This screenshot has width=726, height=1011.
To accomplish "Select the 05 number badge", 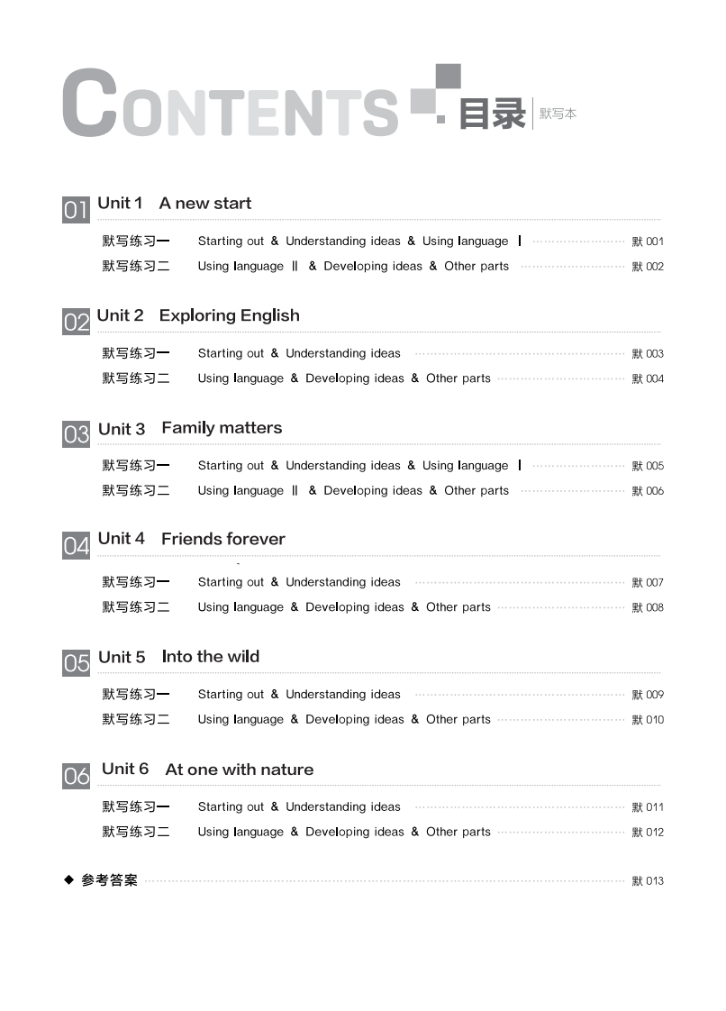I will [76, 663].
